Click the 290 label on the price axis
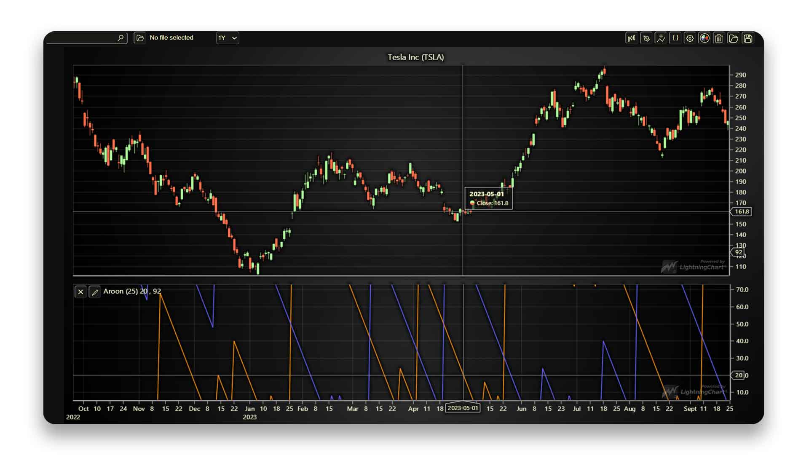809x455 pixels. [740, 75]
